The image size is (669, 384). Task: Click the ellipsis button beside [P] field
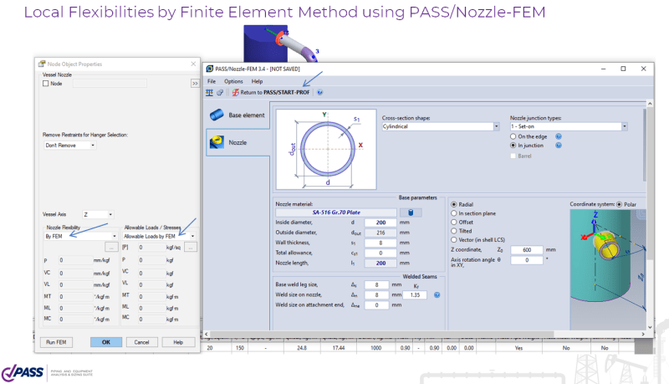(191, 247)
